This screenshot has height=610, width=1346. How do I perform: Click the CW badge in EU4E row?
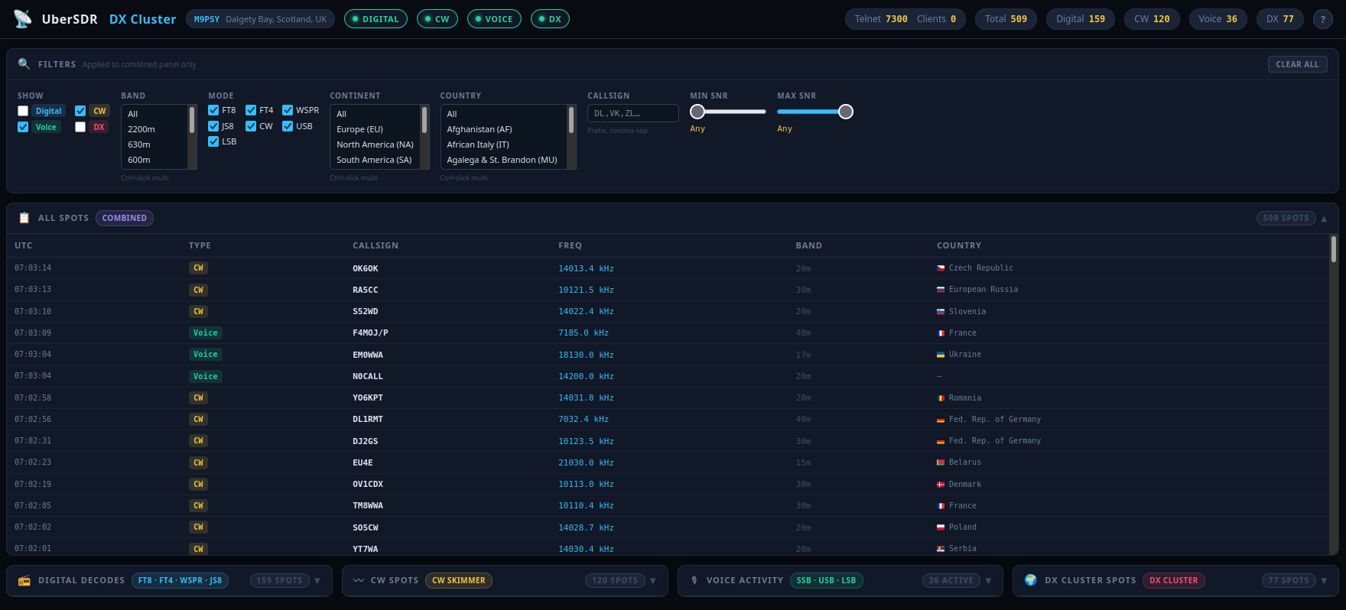(198, 462)
